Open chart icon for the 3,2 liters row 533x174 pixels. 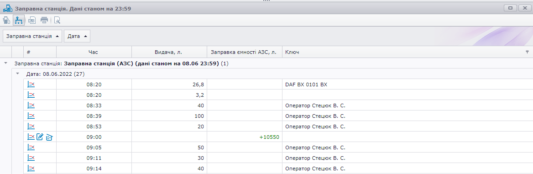(x=31, y=95)
